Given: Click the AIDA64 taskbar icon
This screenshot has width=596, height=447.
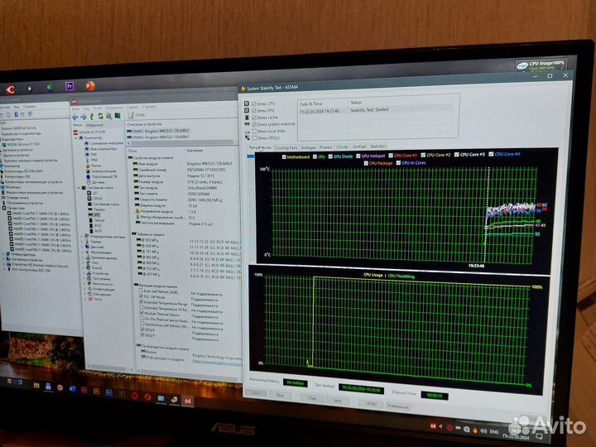Looking at the screenshot, I should (x=188, y=401).
